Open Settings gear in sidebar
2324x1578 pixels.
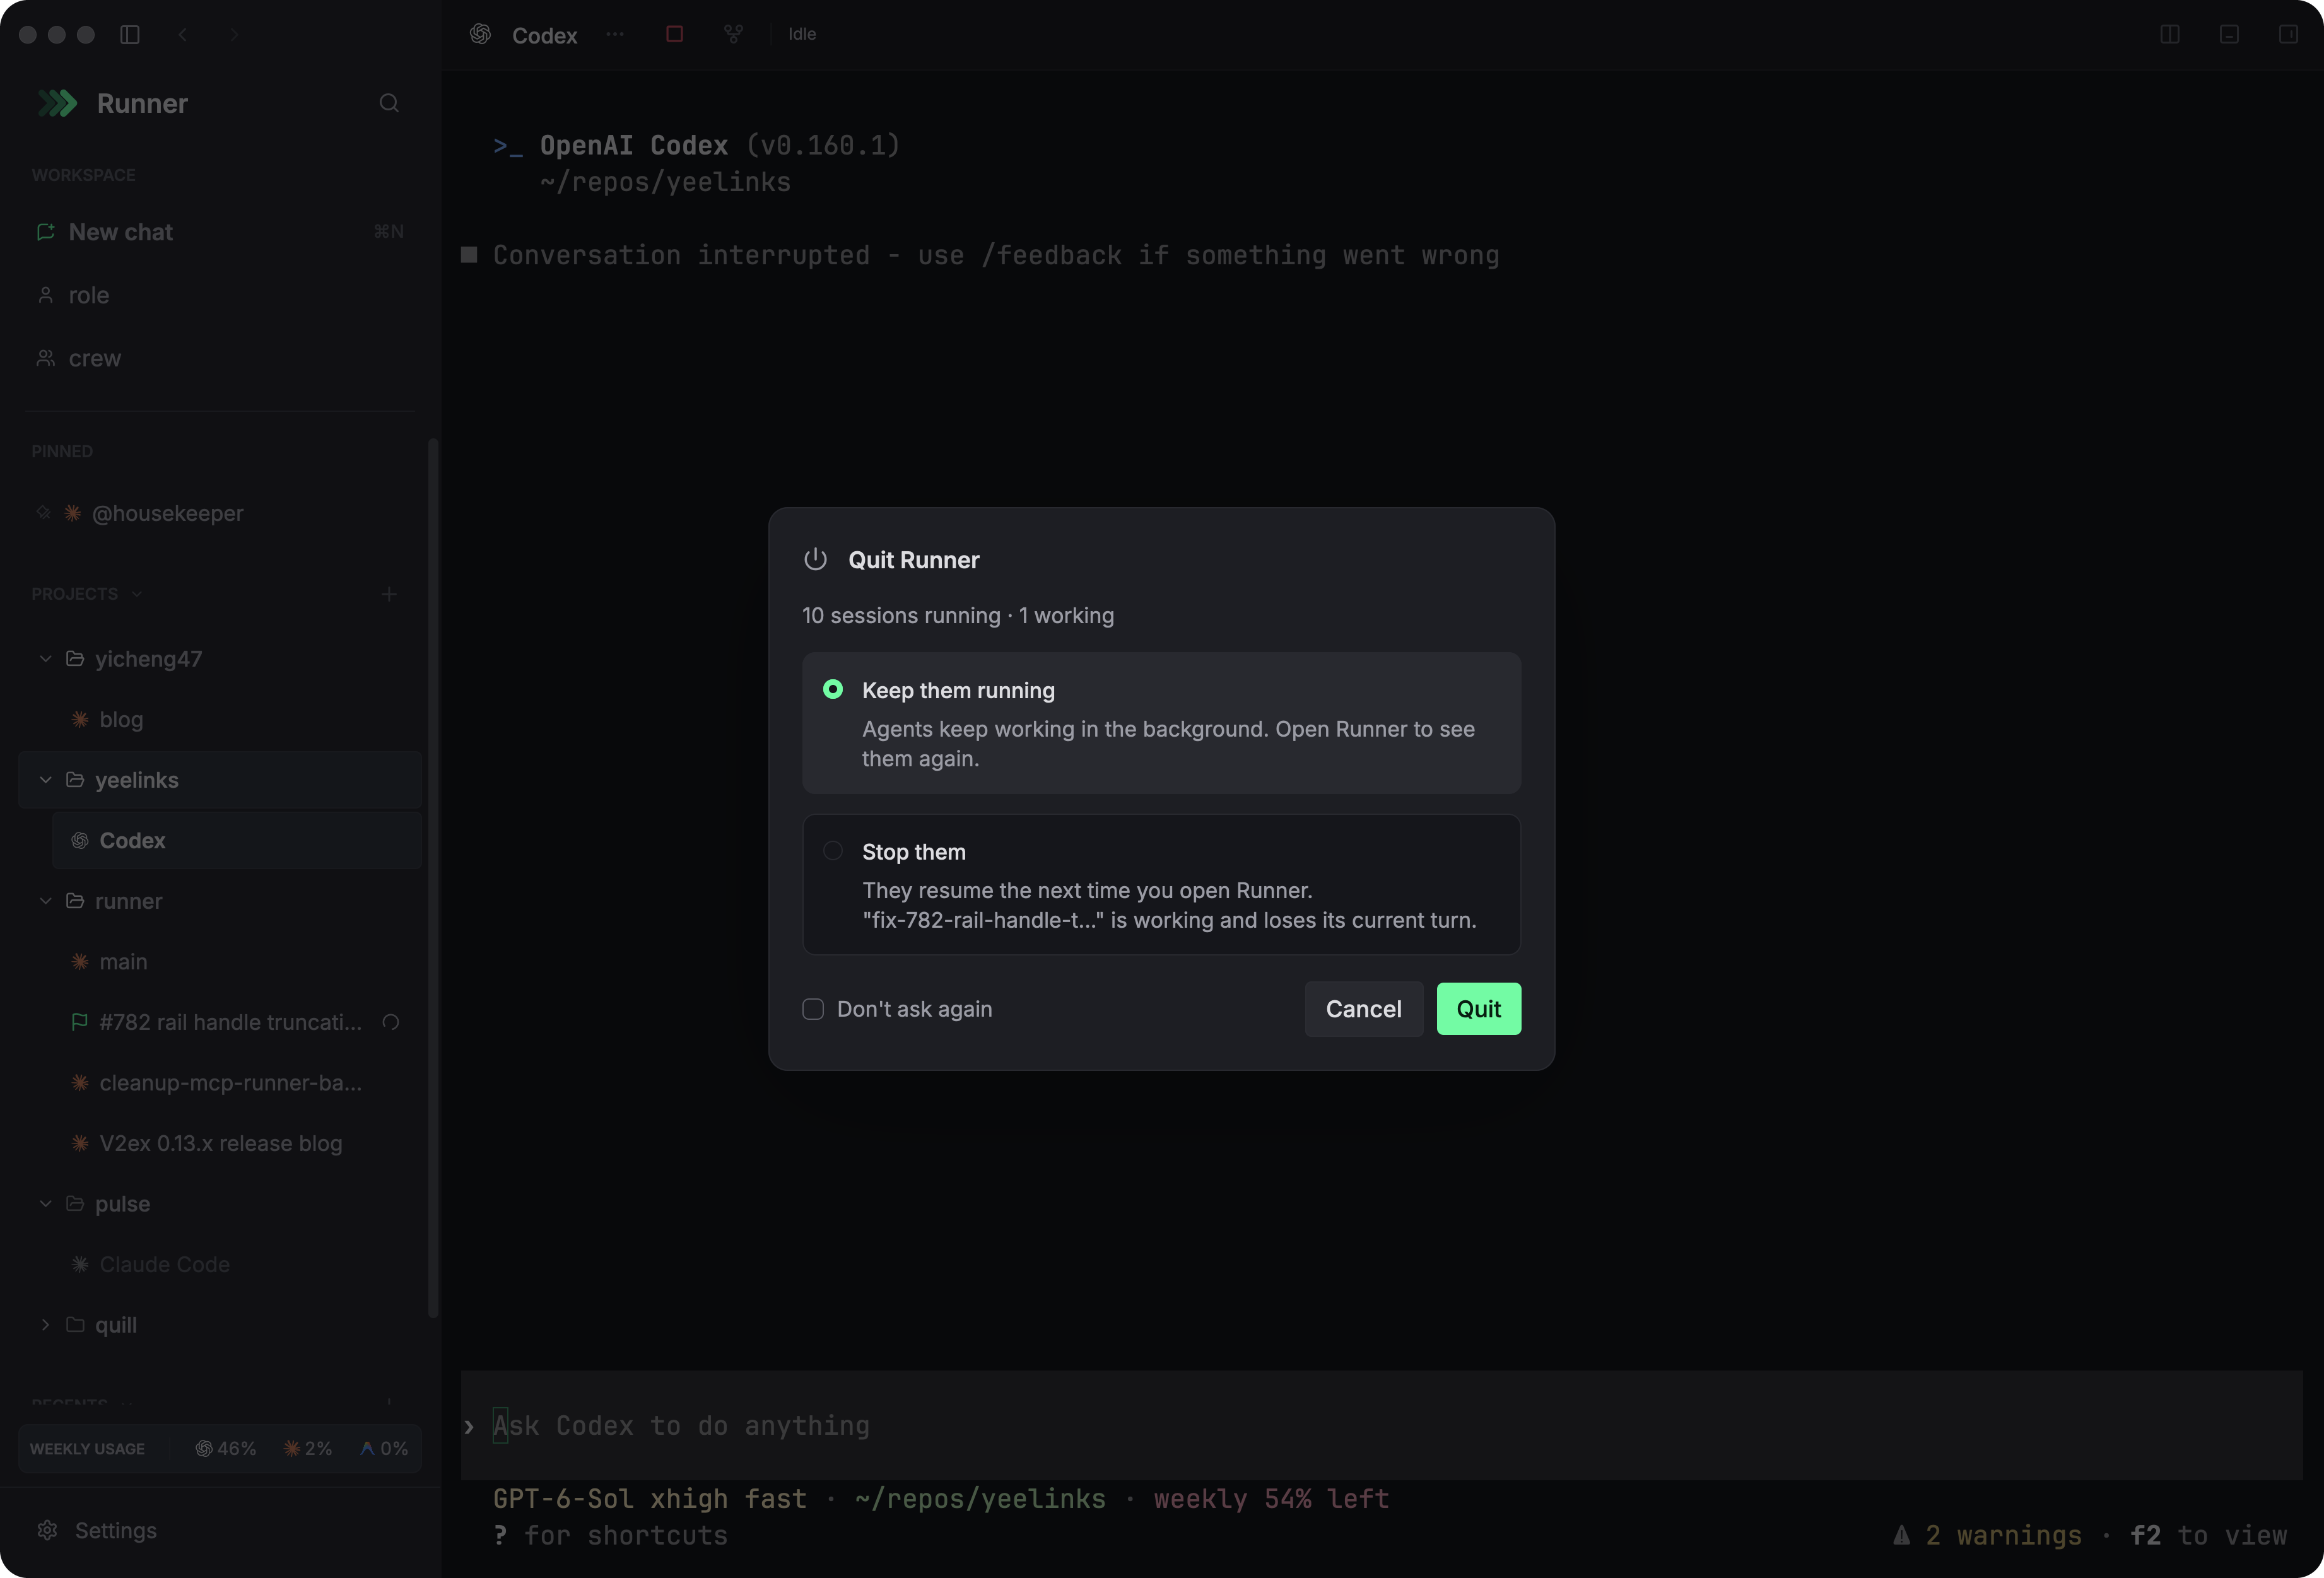[x=47, y=1530]
